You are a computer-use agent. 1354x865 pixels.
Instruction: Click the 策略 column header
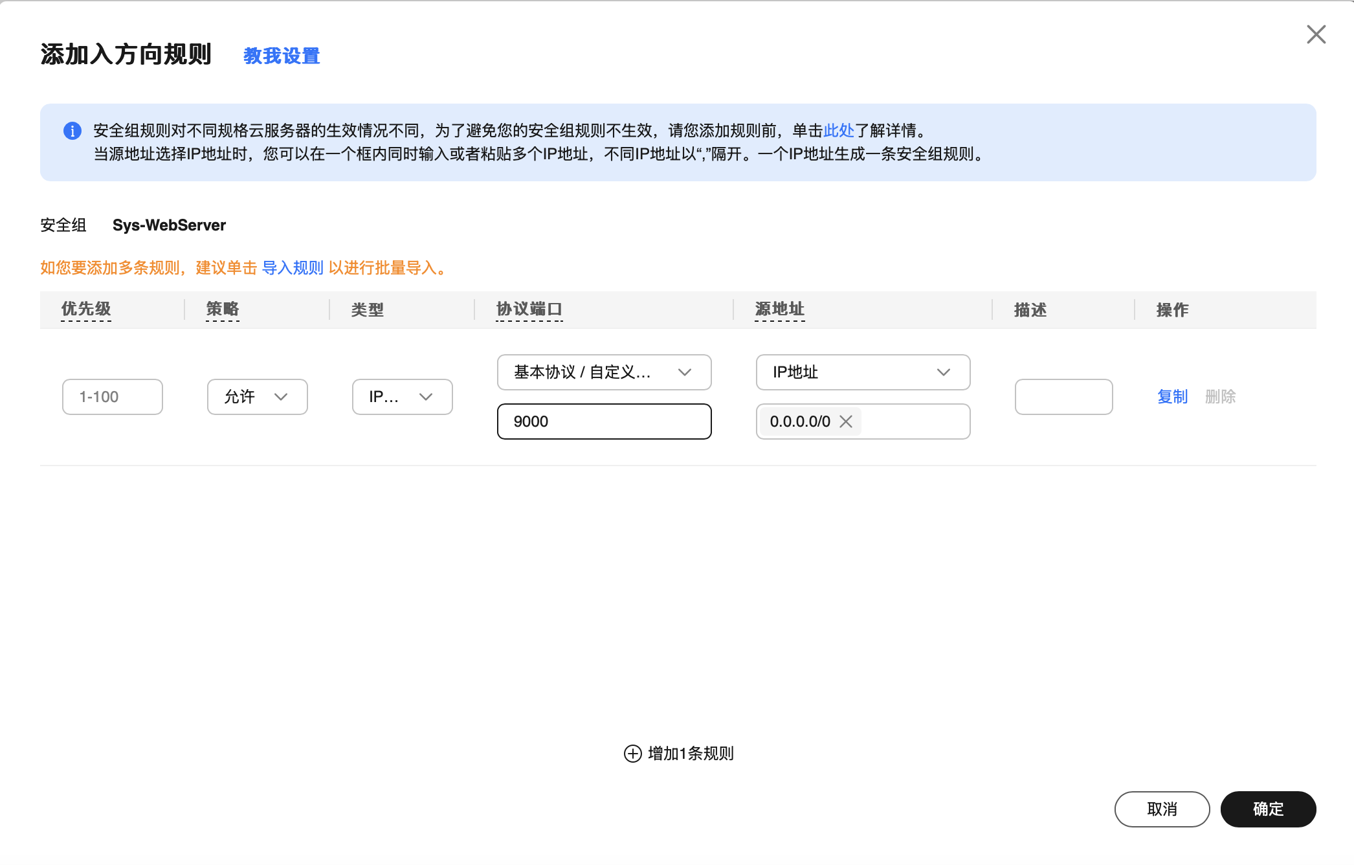click(223, 309)
